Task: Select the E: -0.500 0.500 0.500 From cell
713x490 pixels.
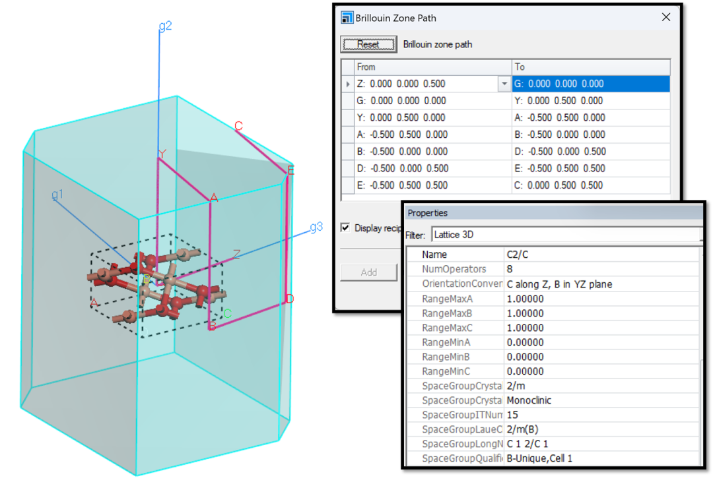Action: [433, 185]
